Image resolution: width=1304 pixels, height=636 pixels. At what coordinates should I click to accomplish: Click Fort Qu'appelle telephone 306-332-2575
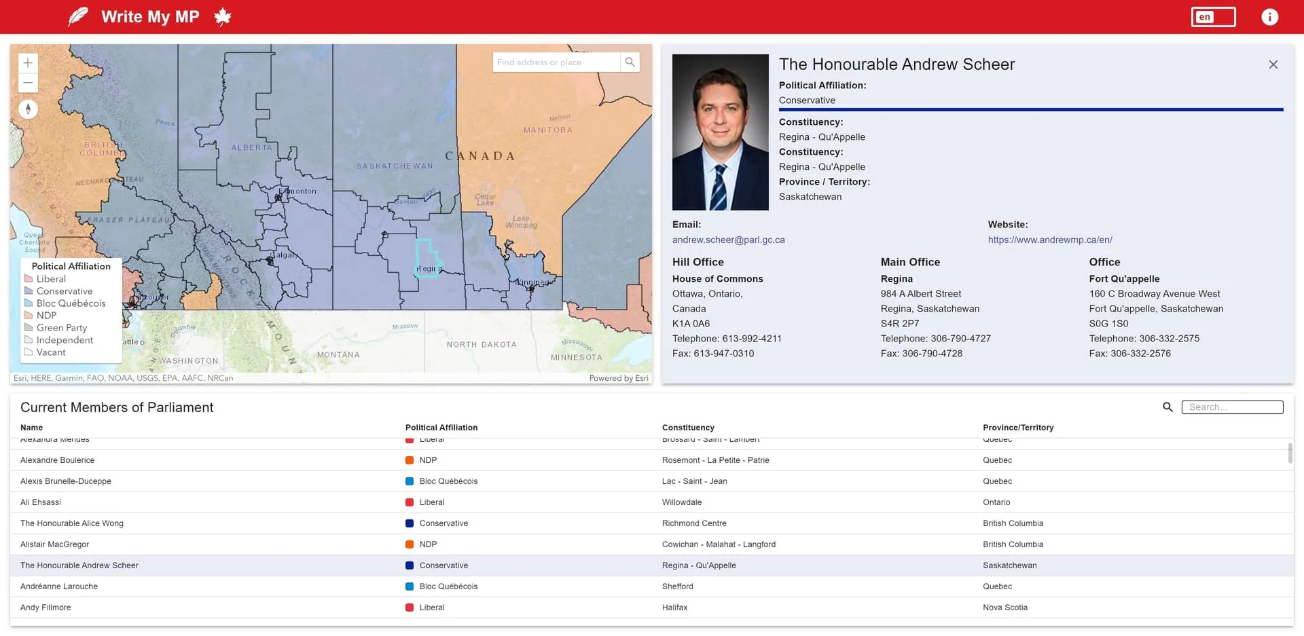tap(1144, 339)
